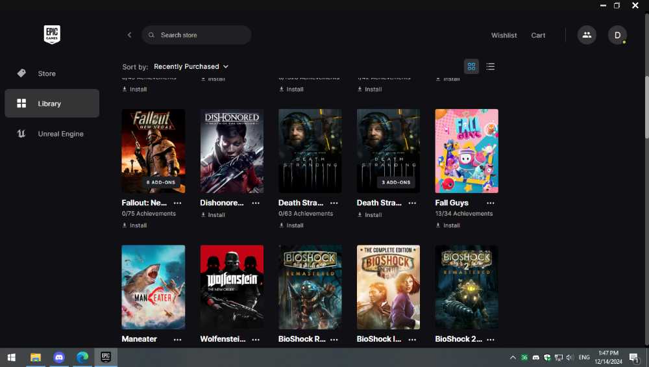Open Wolfenstein cover art
Viewport: 649px width, 367px height.
click(232, 287)
